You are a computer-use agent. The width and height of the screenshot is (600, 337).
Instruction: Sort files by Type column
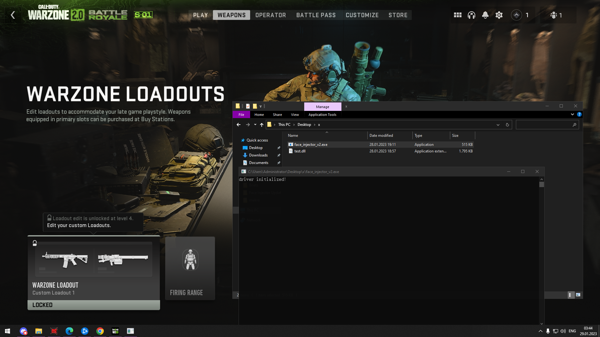coord(431,136)
